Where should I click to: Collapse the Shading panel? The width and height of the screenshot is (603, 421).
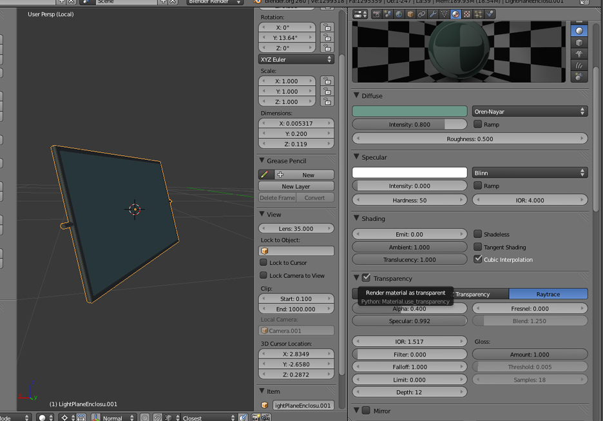[x=356, y=218]
